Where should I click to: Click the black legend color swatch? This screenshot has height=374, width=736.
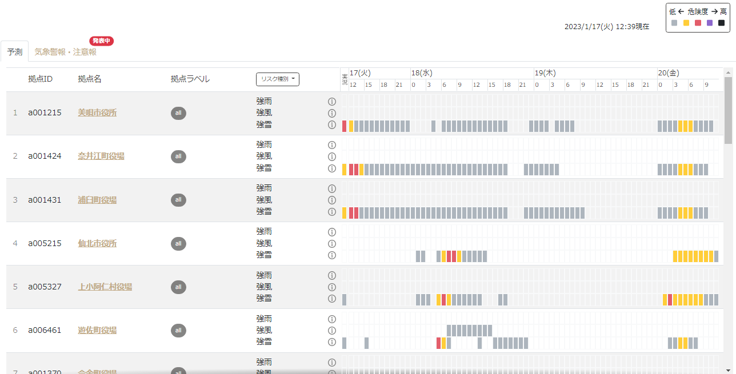click(721, 23)
